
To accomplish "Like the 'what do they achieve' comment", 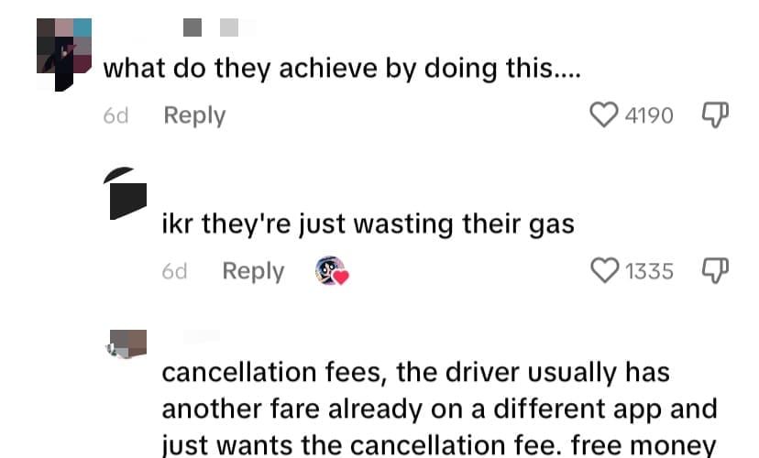I will coord(603,115).
